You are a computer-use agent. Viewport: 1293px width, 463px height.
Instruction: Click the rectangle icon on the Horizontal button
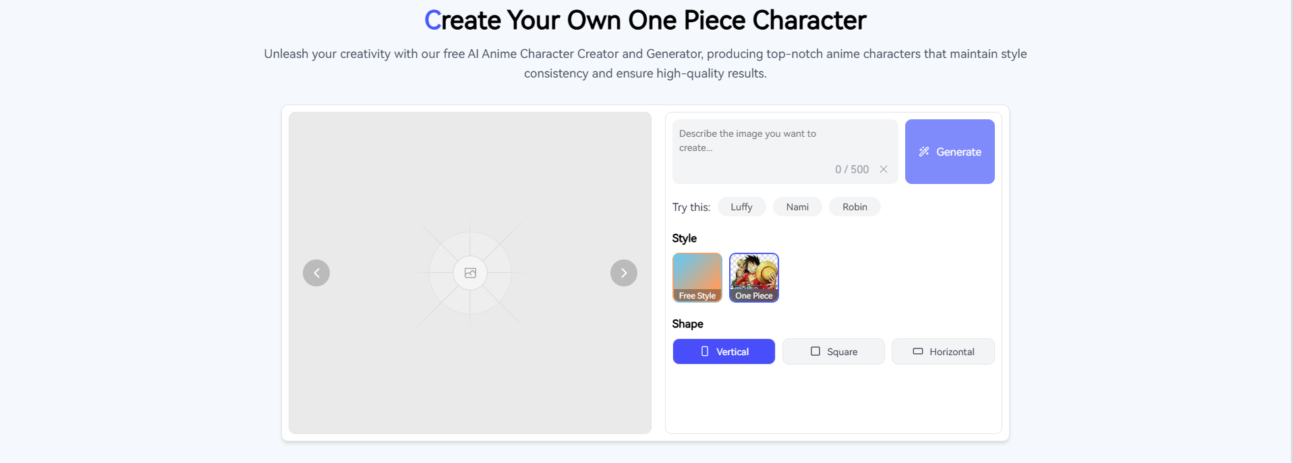[x=917, y=351]
